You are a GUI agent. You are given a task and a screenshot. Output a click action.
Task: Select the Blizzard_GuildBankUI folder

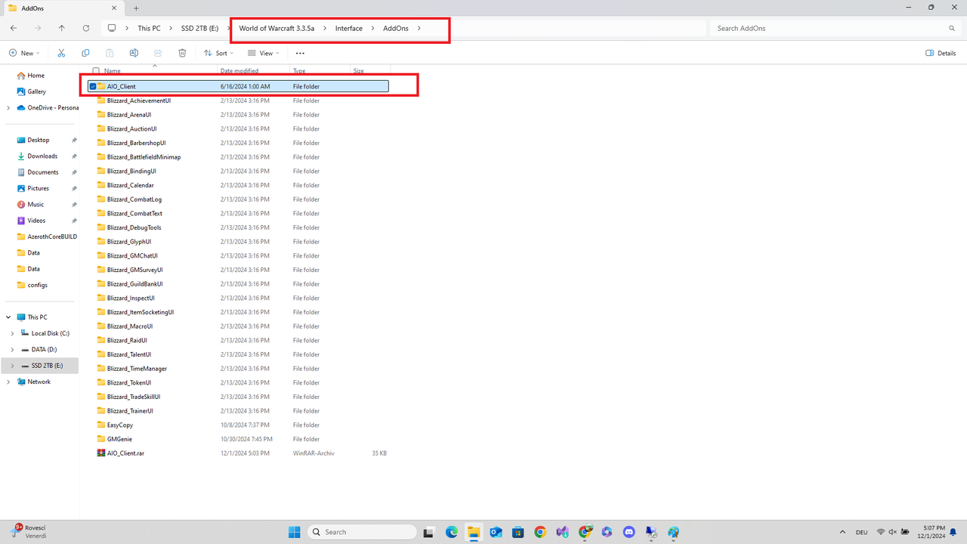coord(130,284)
